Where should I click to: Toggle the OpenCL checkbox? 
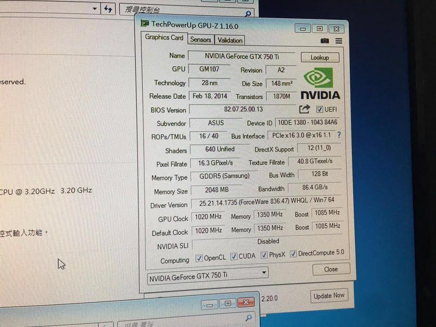click(199, 258)
